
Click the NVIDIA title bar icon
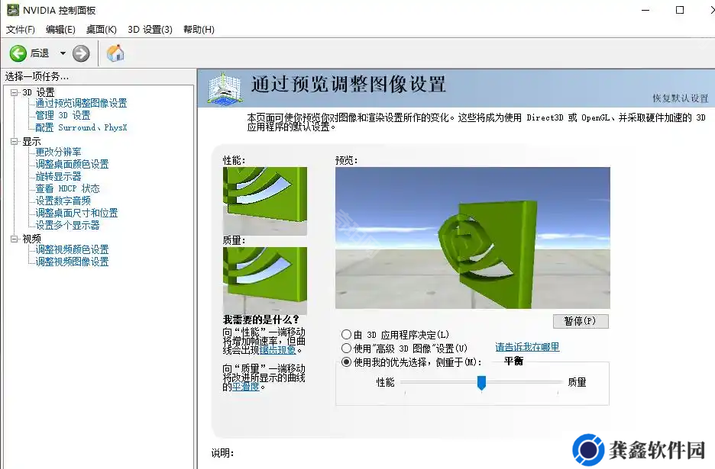13,10
